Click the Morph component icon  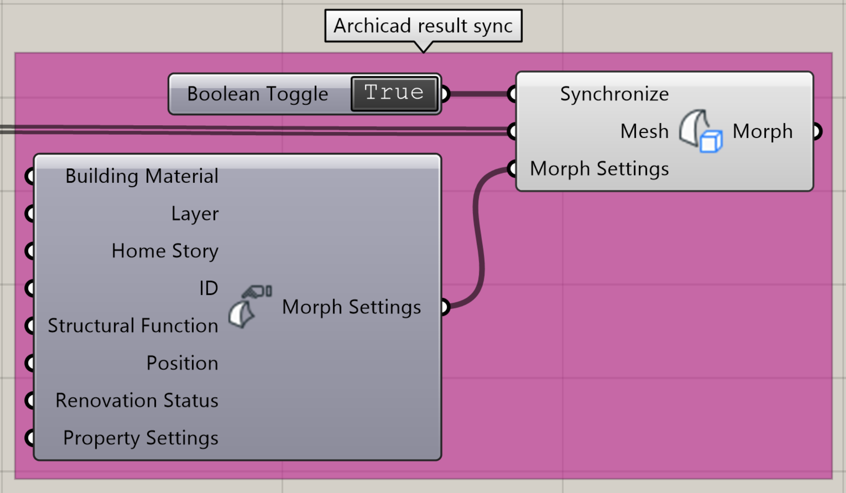pos(700,131)
